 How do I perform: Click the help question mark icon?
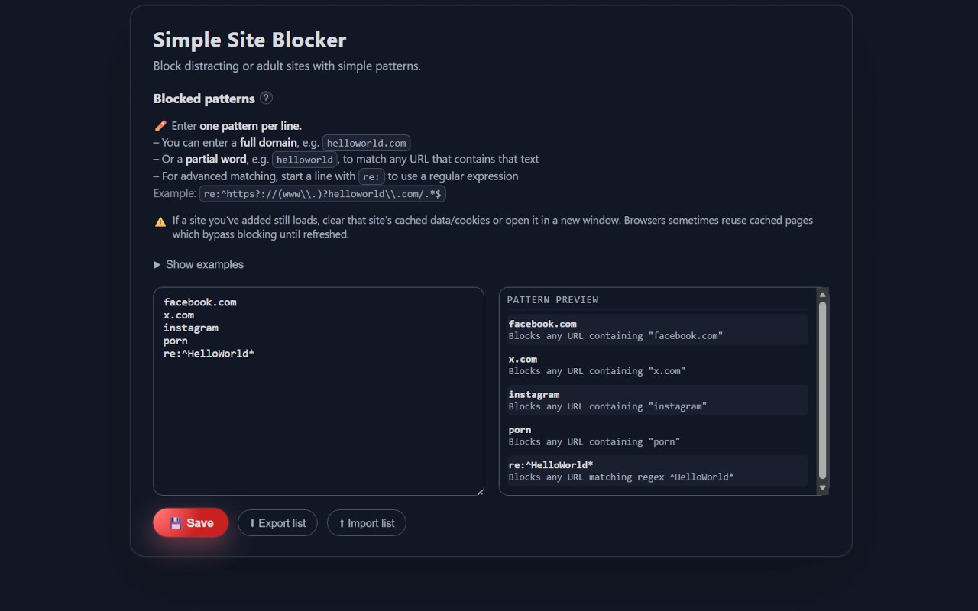coord(266,98)
